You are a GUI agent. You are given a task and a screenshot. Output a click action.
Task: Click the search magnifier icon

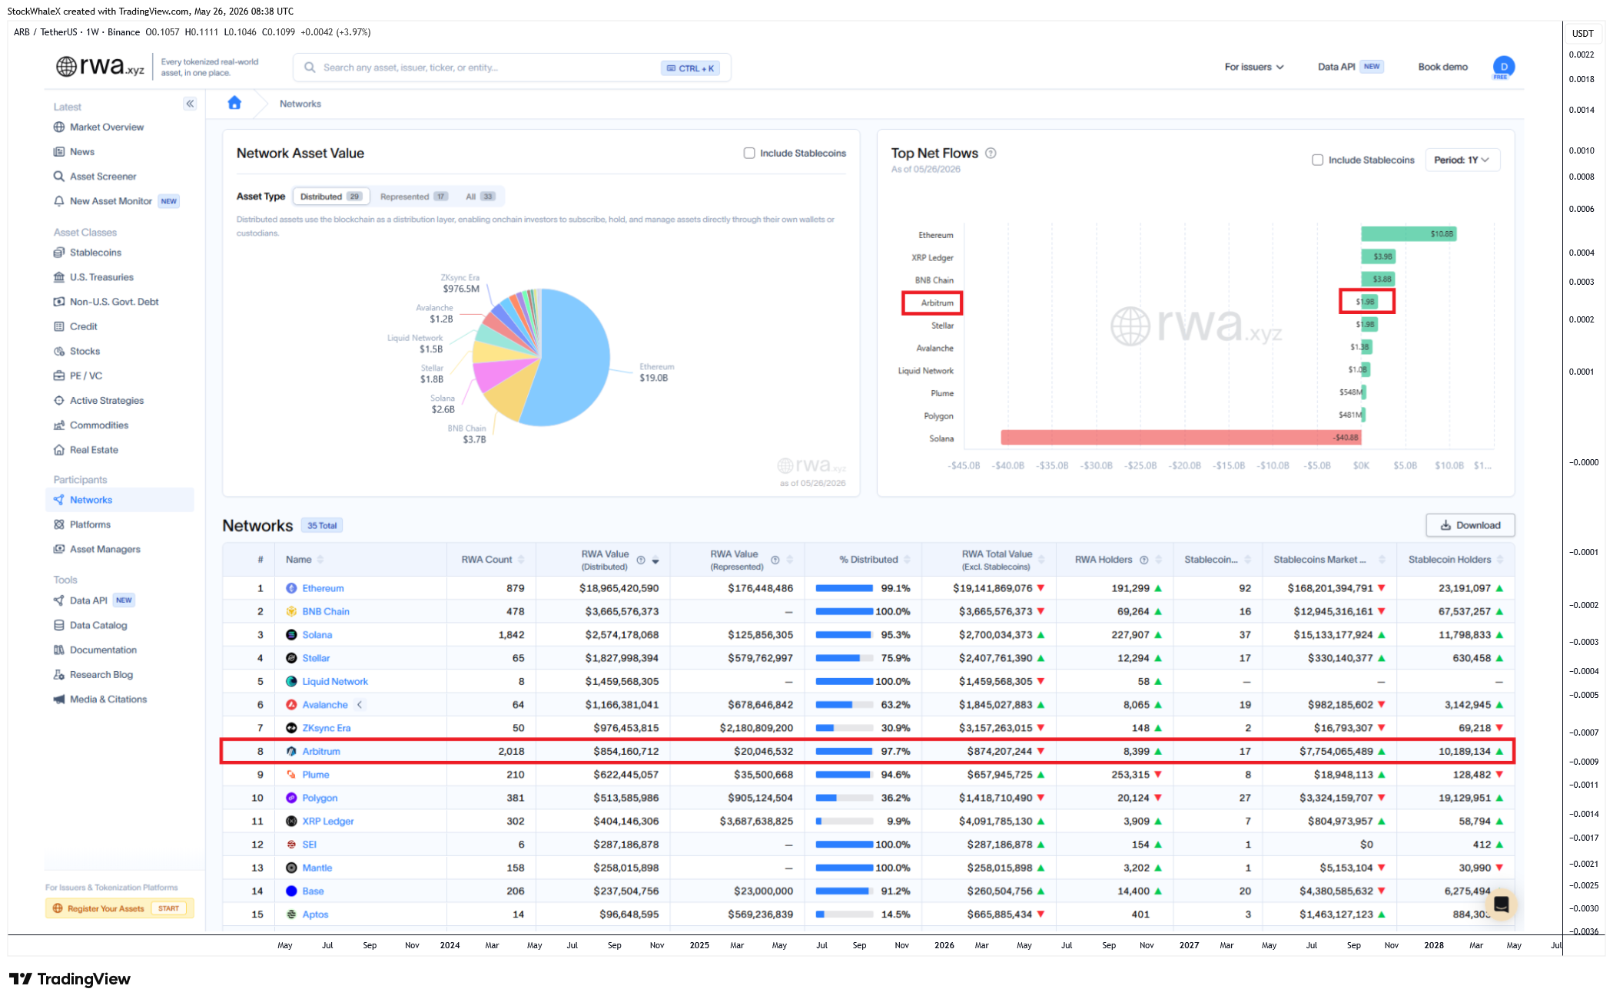(310, 68)
